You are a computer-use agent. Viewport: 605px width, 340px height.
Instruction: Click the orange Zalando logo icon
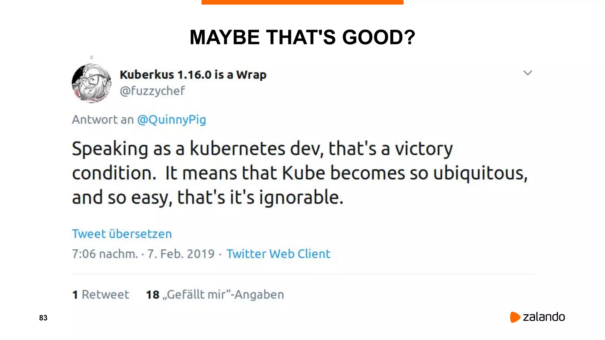tap(515, 317)
